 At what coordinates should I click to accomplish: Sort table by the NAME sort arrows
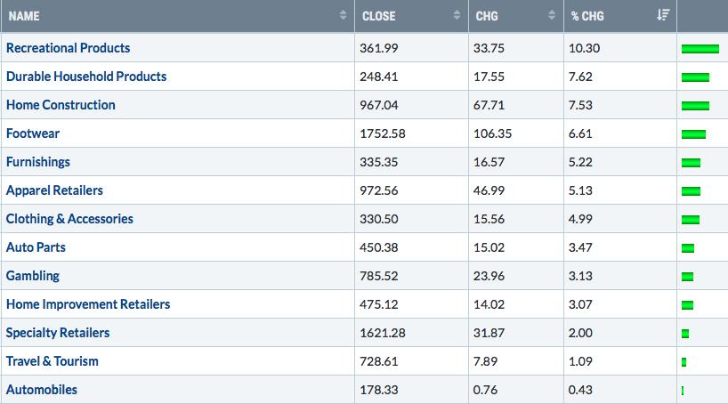tap(343, 15)
